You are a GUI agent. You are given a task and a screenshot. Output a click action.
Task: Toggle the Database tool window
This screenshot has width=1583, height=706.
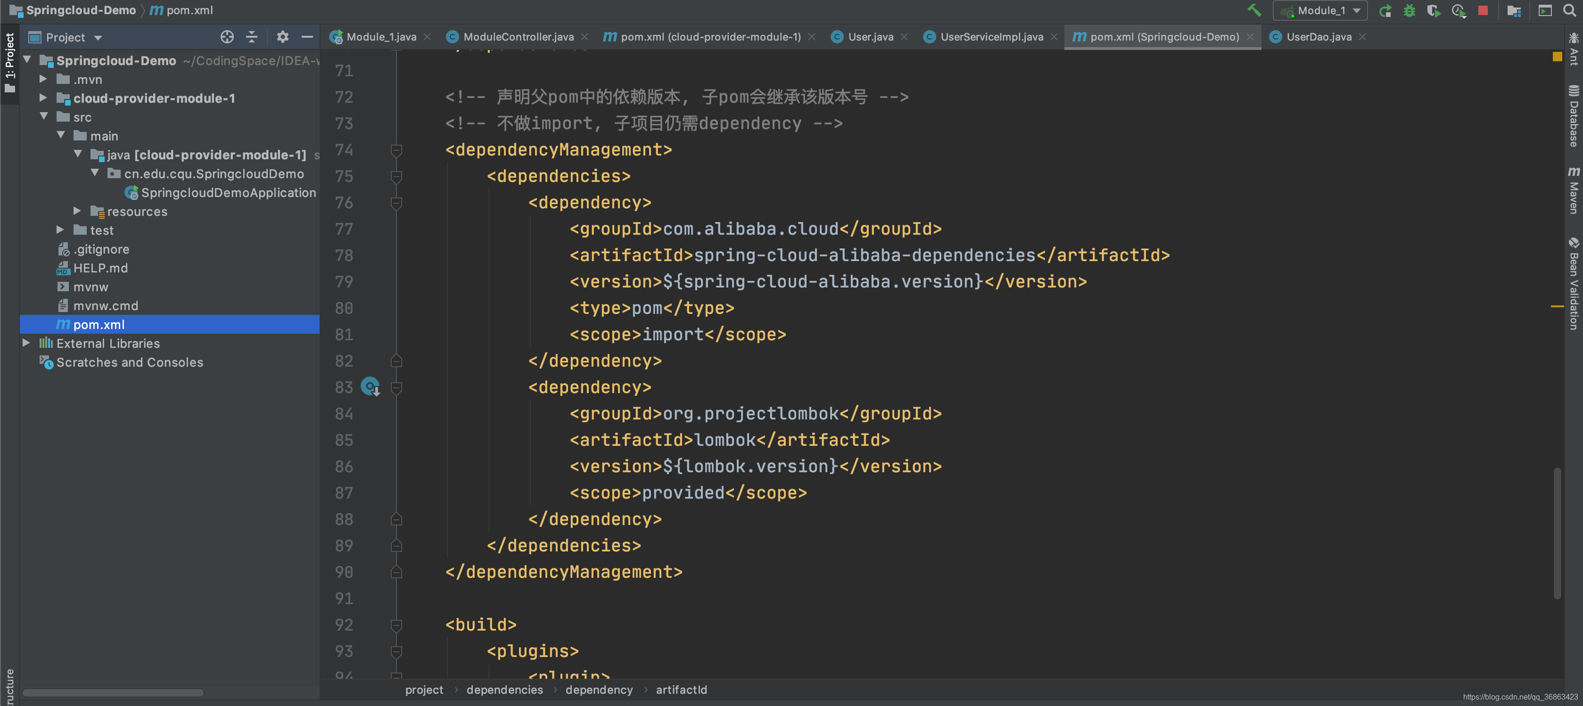(x=1573, y=117)
